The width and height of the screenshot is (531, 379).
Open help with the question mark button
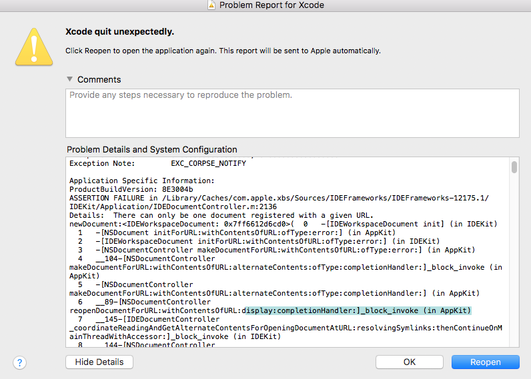coord(20,362)
